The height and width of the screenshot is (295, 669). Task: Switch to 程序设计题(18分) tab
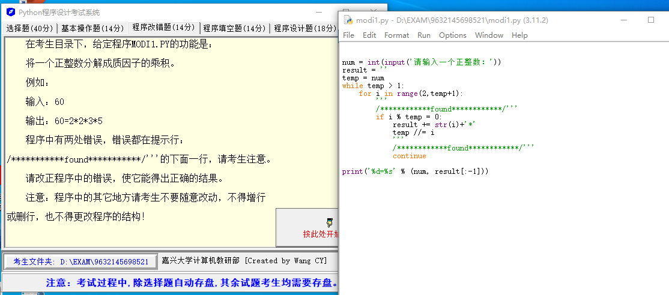(x=305, y=29)
